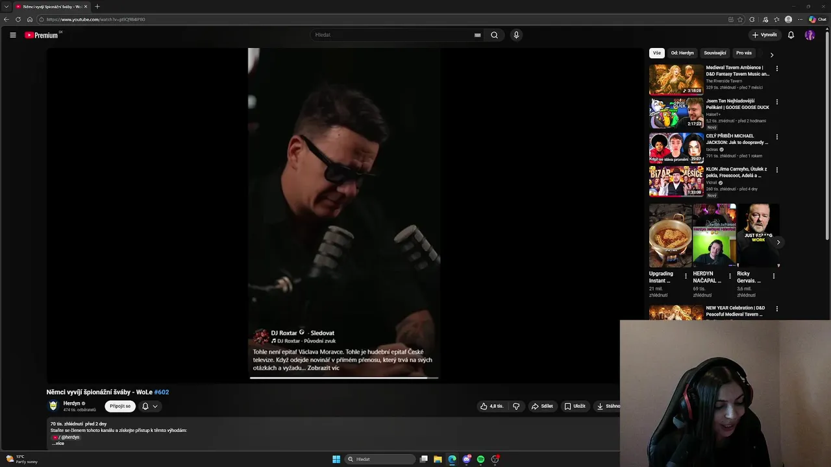Expand caption with Zobrazit víc
Image resolution: width=831 pixels, height=467 pixels.
[323, 368]
